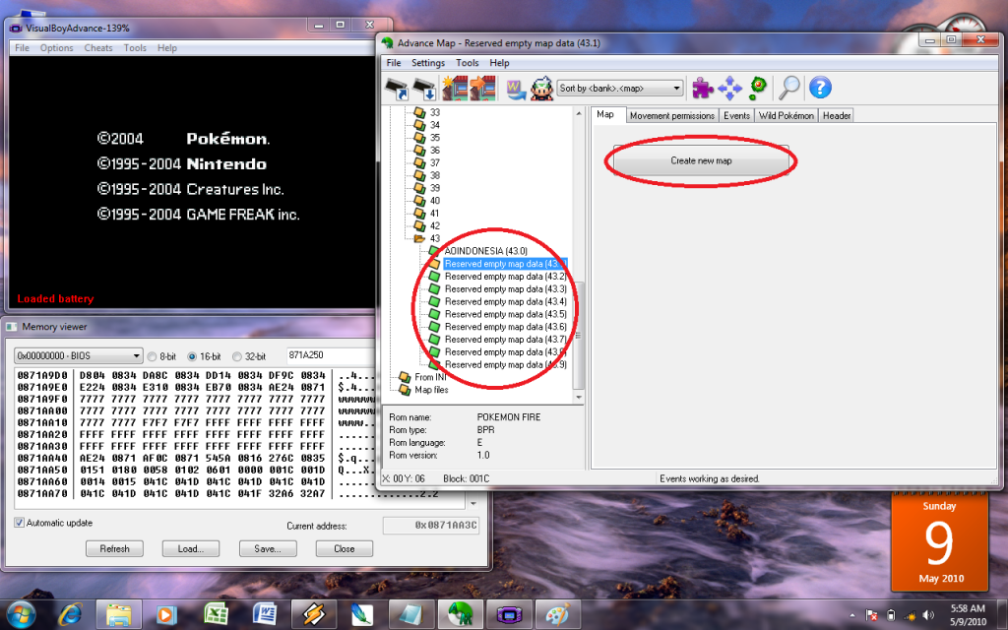Screen dimensions: 1008x630
Task: Click the Memory viewer hex scrollbar down arrow
Action: pyautogui.click(x=473, y=503)
